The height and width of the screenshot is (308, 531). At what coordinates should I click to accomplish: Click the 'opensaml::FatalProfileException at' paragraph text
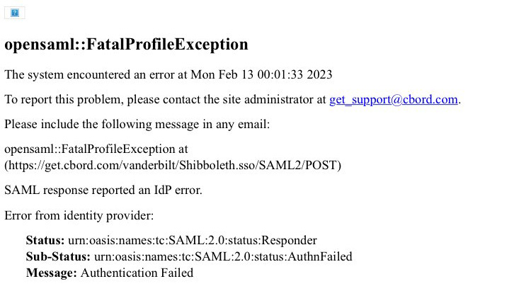point(96,149)
